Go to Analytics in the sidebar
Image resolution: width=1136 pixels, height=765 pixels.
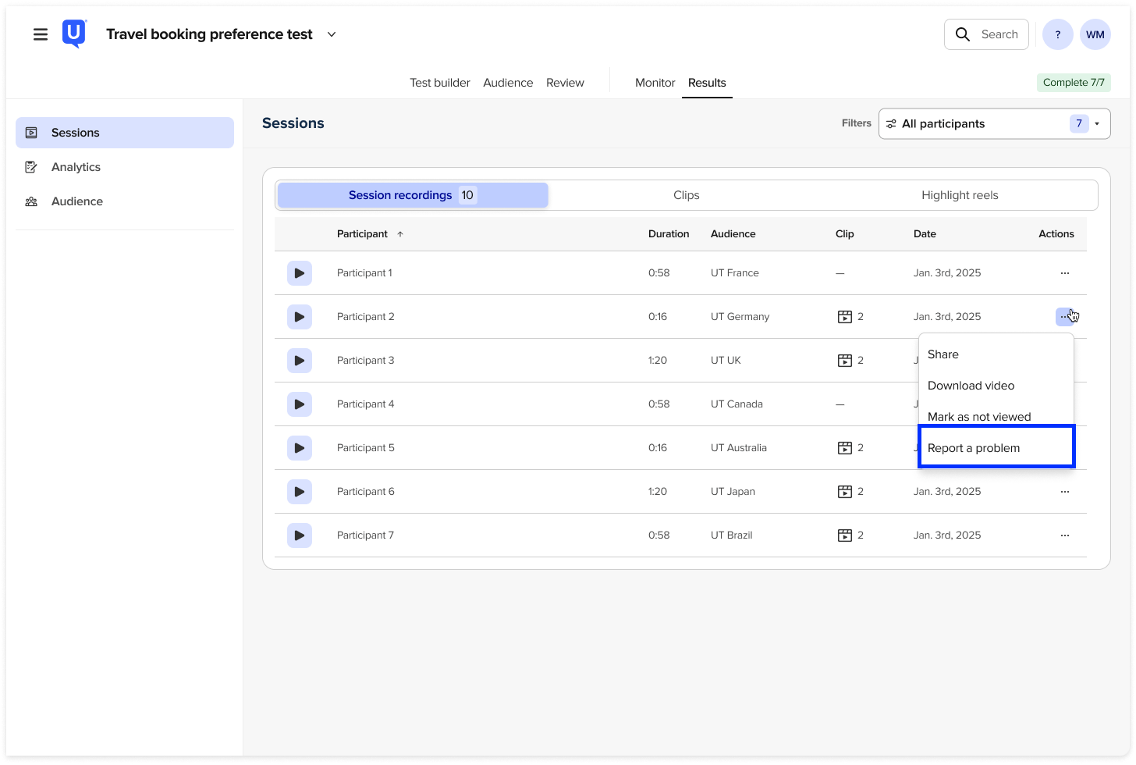click(76, 167)
